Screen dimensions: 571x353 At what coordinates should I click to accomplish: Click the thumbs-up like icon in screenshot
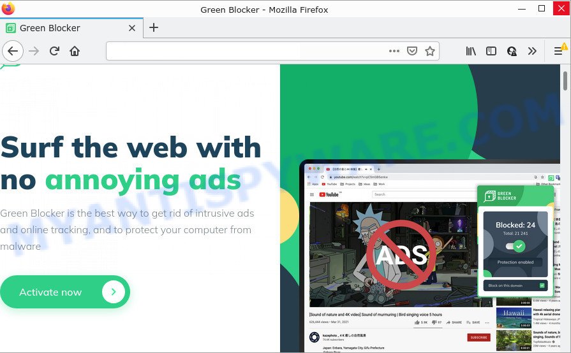[x=417, y=322]
